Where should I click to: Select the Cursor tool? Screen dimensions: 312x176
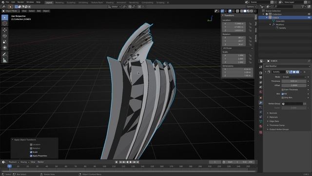click(x=5, y=23)
